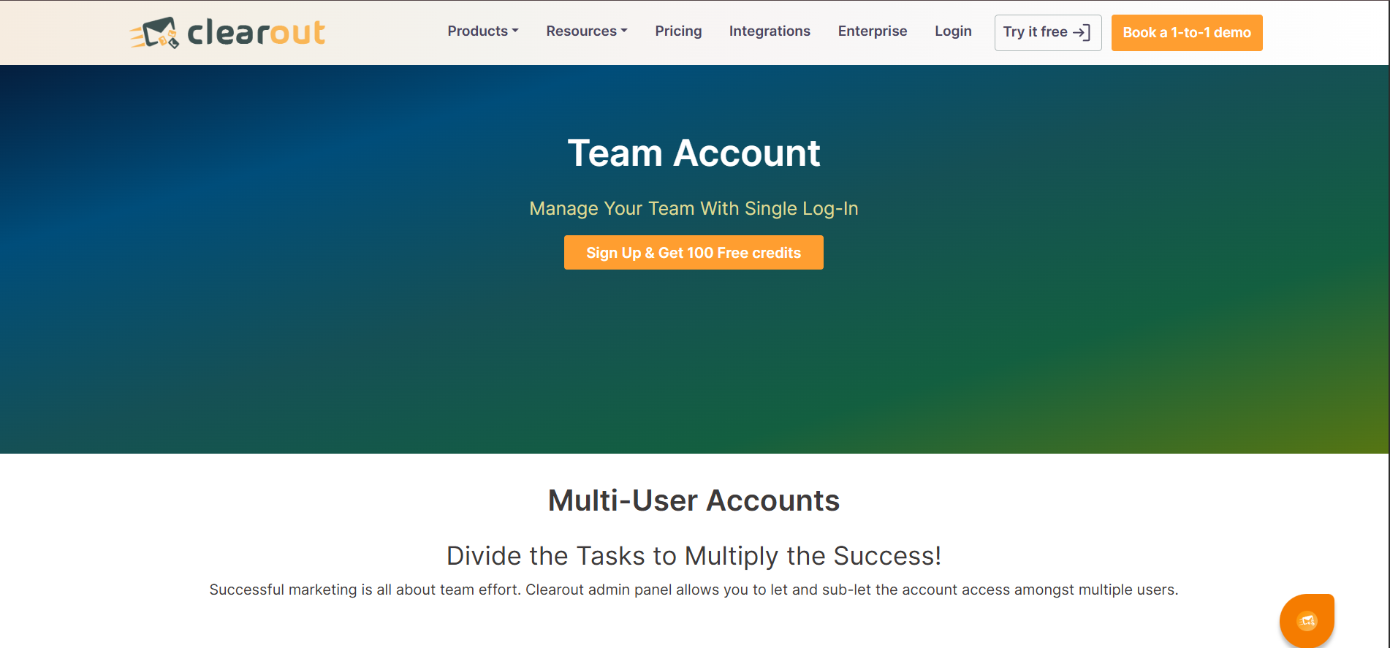1390x648 pixels.
Task: Click the Resources dropdown caret arrow
Action: tap(624, 31)
